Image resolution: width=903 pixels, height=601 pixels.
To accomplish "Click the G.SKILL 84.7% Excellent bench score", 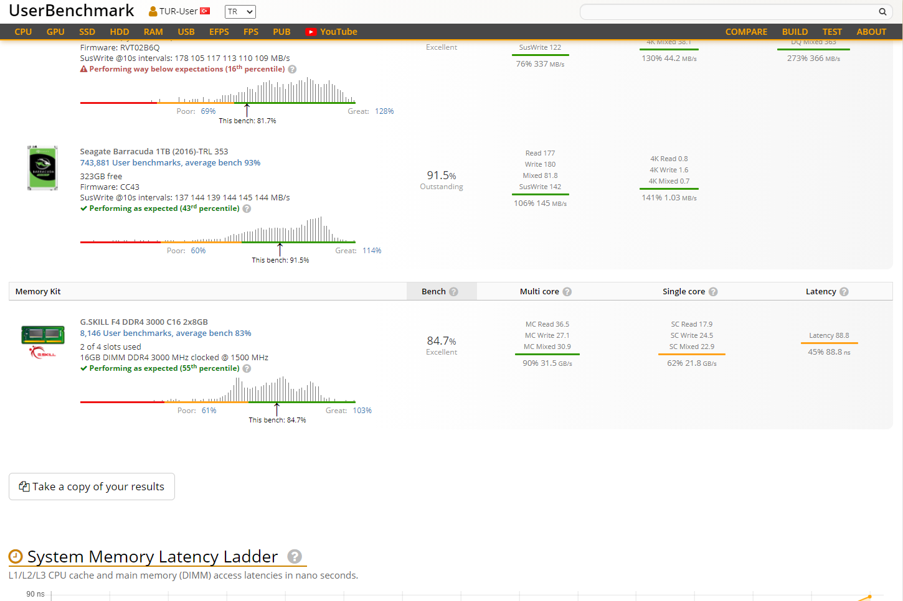I will [442, 345].
